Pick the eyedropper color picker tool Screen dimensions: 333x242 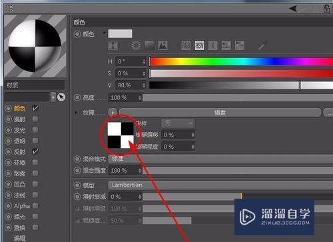click(262, 45)
